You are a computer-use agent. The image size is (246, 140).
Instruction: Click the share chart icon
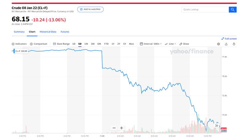pyautogui.click(x=226, y=44)
